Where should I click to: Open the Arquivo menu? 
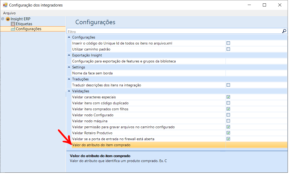pos(9,13)
